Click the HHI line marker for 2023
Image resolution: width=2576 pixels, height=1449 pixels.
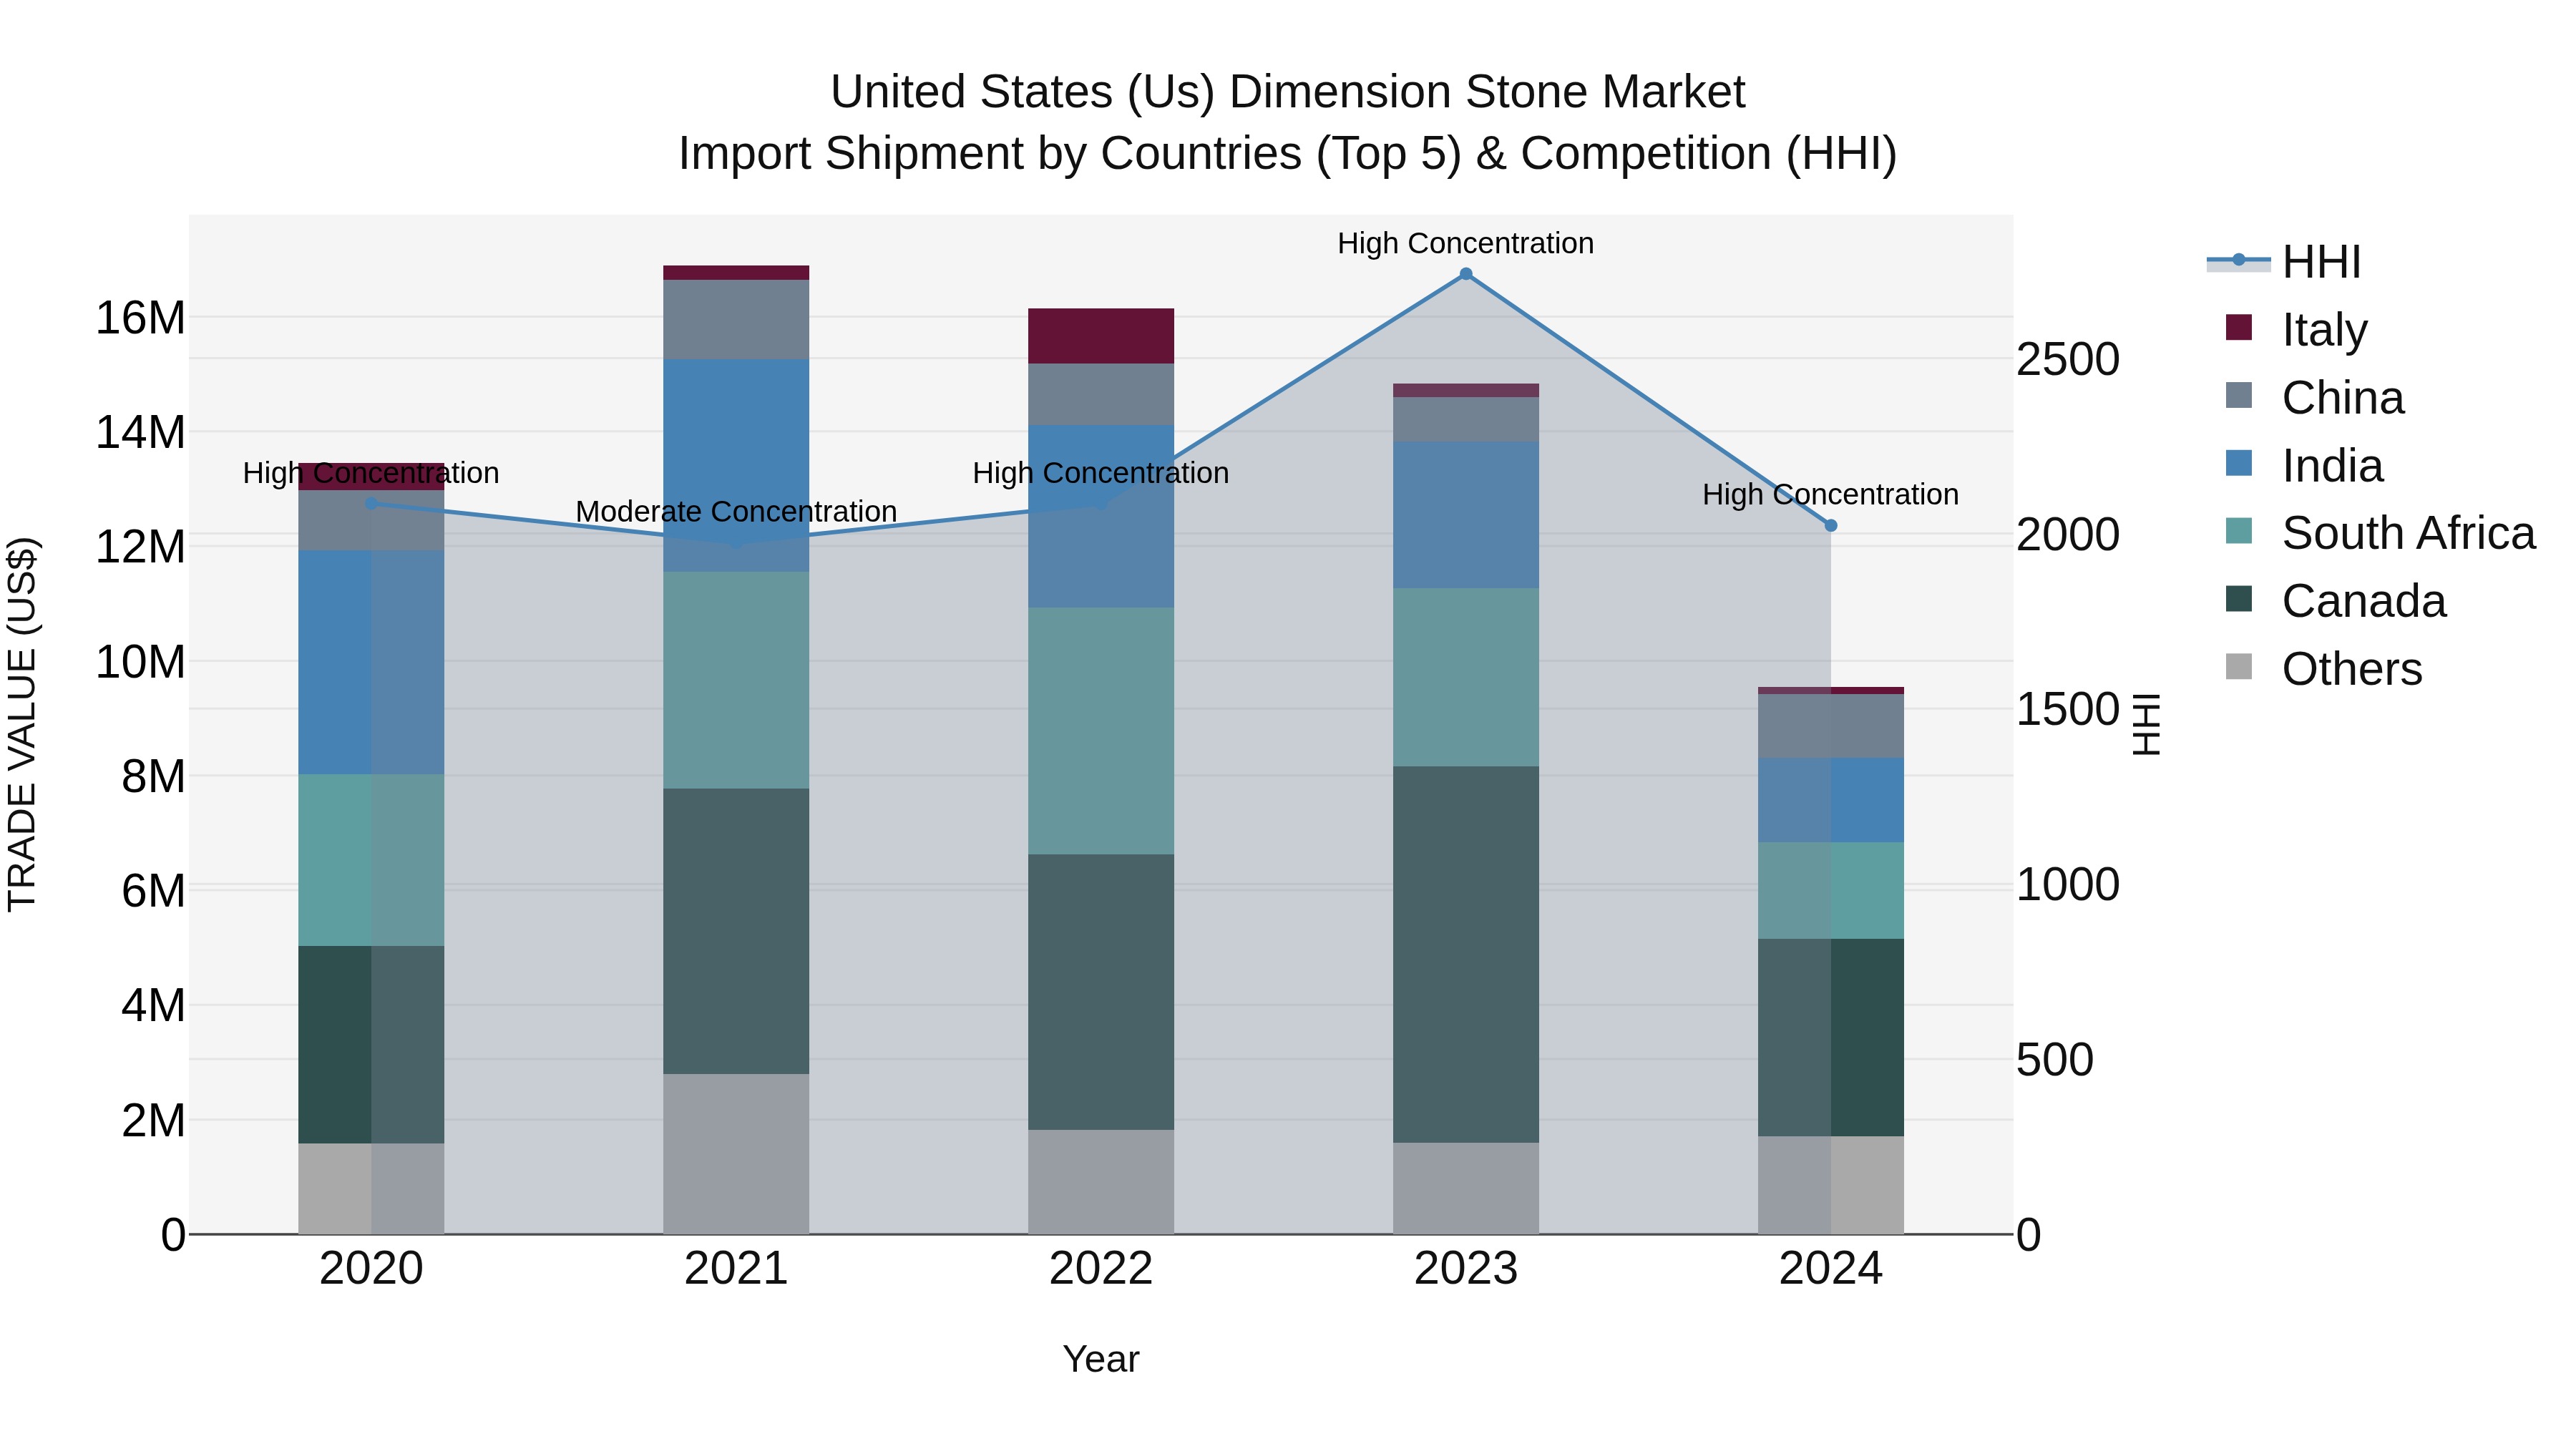pyautogui.click(x=1466, y=274)
